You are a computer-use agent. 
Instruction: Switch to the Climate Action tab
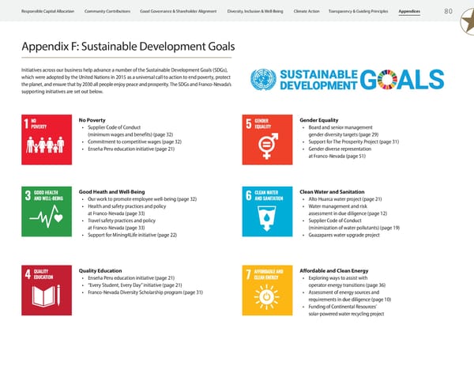[x=307, y=11]
